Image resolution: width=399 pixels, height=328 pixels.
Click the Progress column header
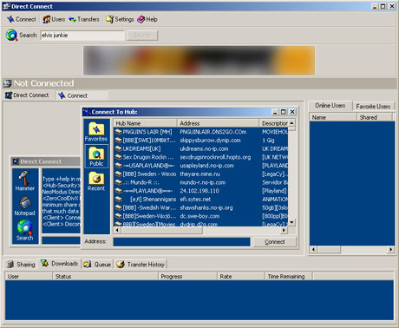click(187, 276)
